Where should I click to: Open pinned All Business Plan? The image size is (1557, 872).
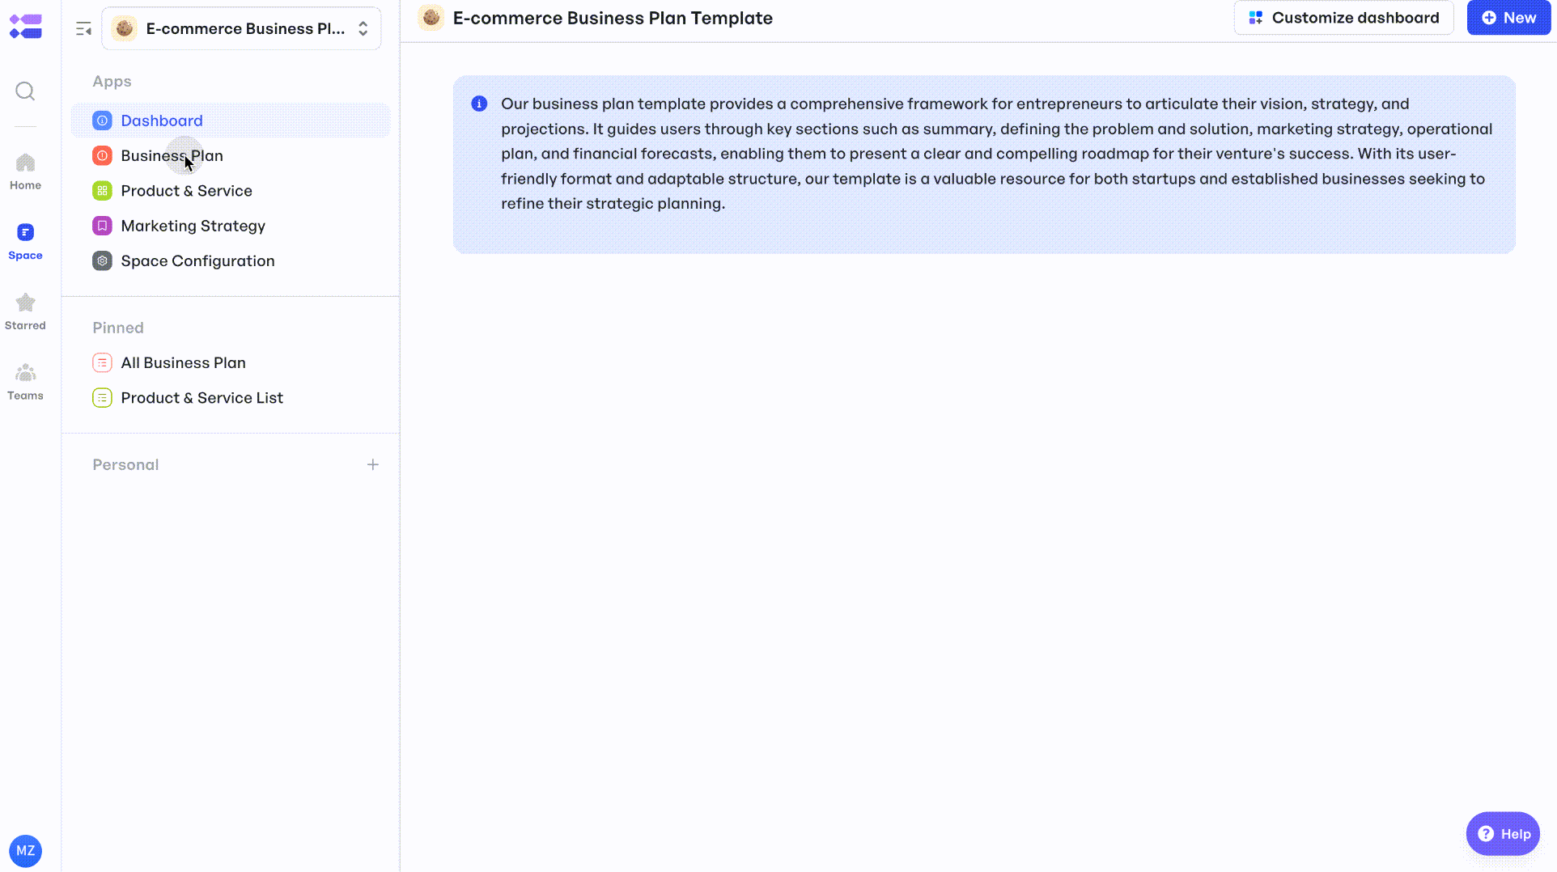click(231, 363)
